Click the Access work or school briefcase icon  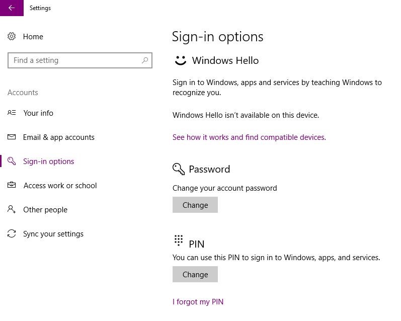[x=12, y=186]
